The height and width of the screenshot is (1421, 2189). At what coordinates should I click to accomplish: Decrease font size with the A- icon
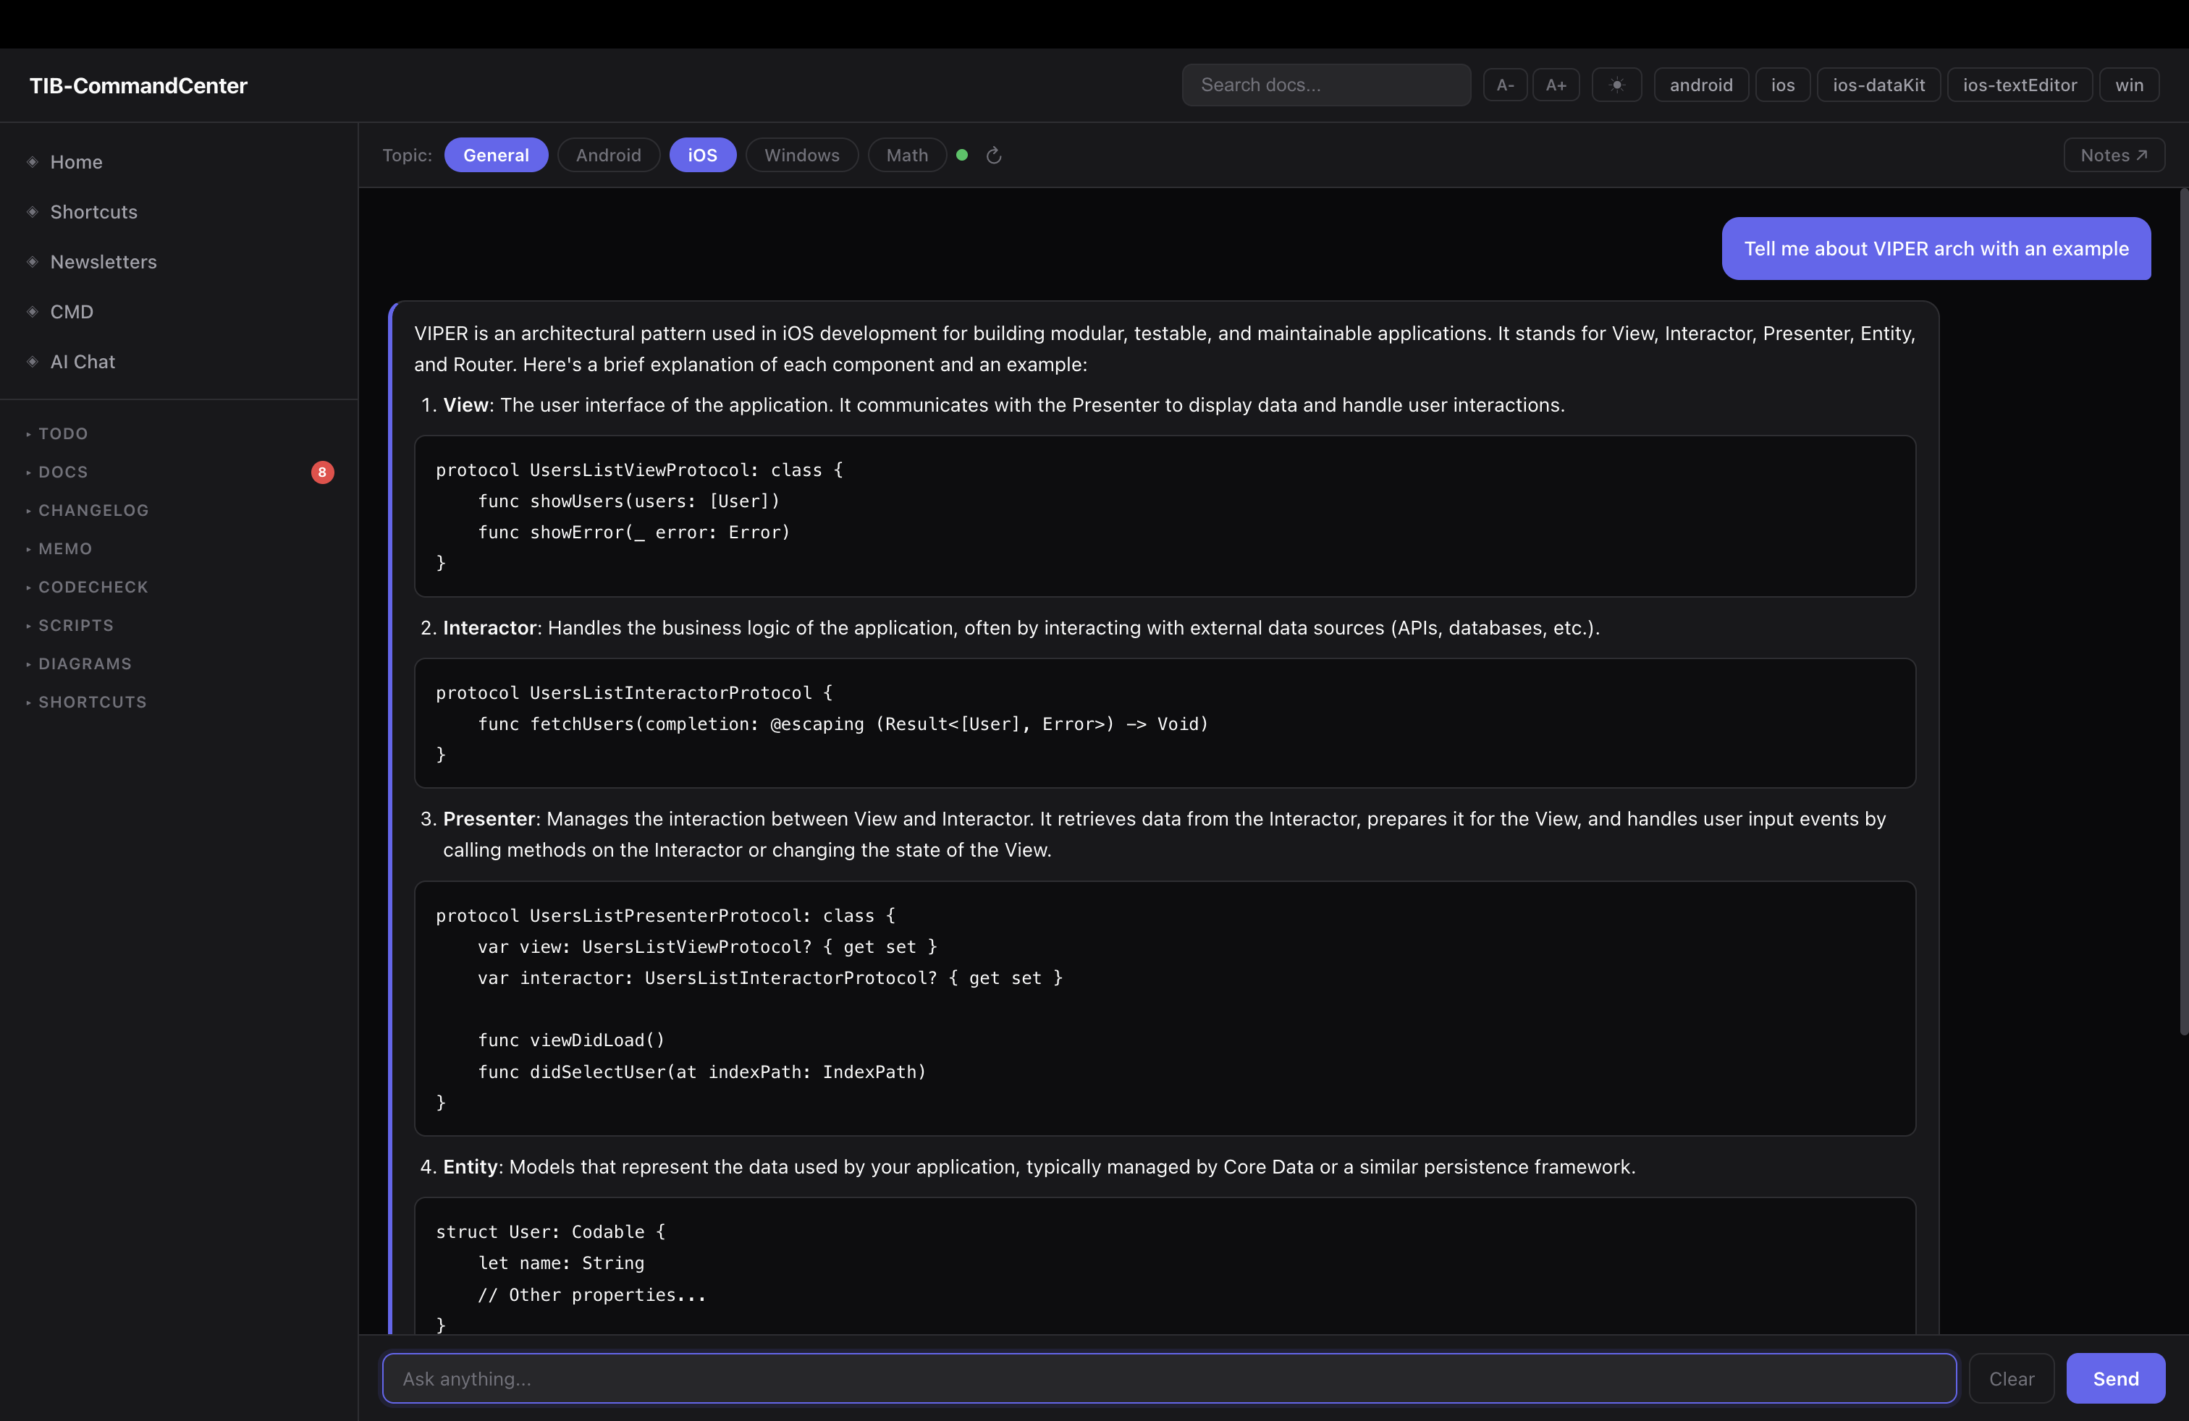(x=1505, y=85)
